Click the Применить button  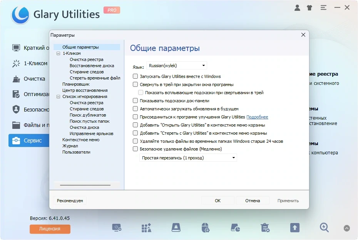point(288,201)
